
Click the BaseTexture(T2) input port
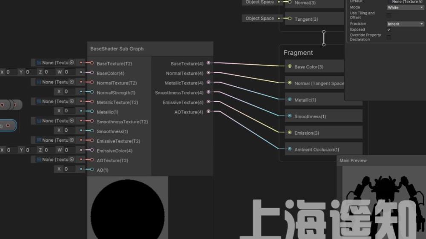[x=92, y=64]
